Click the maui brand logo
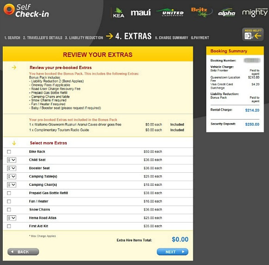Image resolution: width=269 pixels, height=265 pixels. [x=141, y=13]
